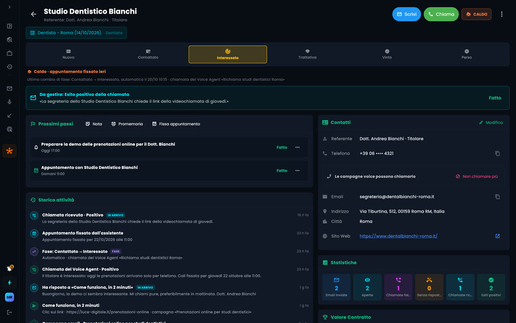Viewport: 516px width, 323px height.
Task: Select the Nuovo pipeline stage
Action: pyautogui.click(x=68, y=54)
